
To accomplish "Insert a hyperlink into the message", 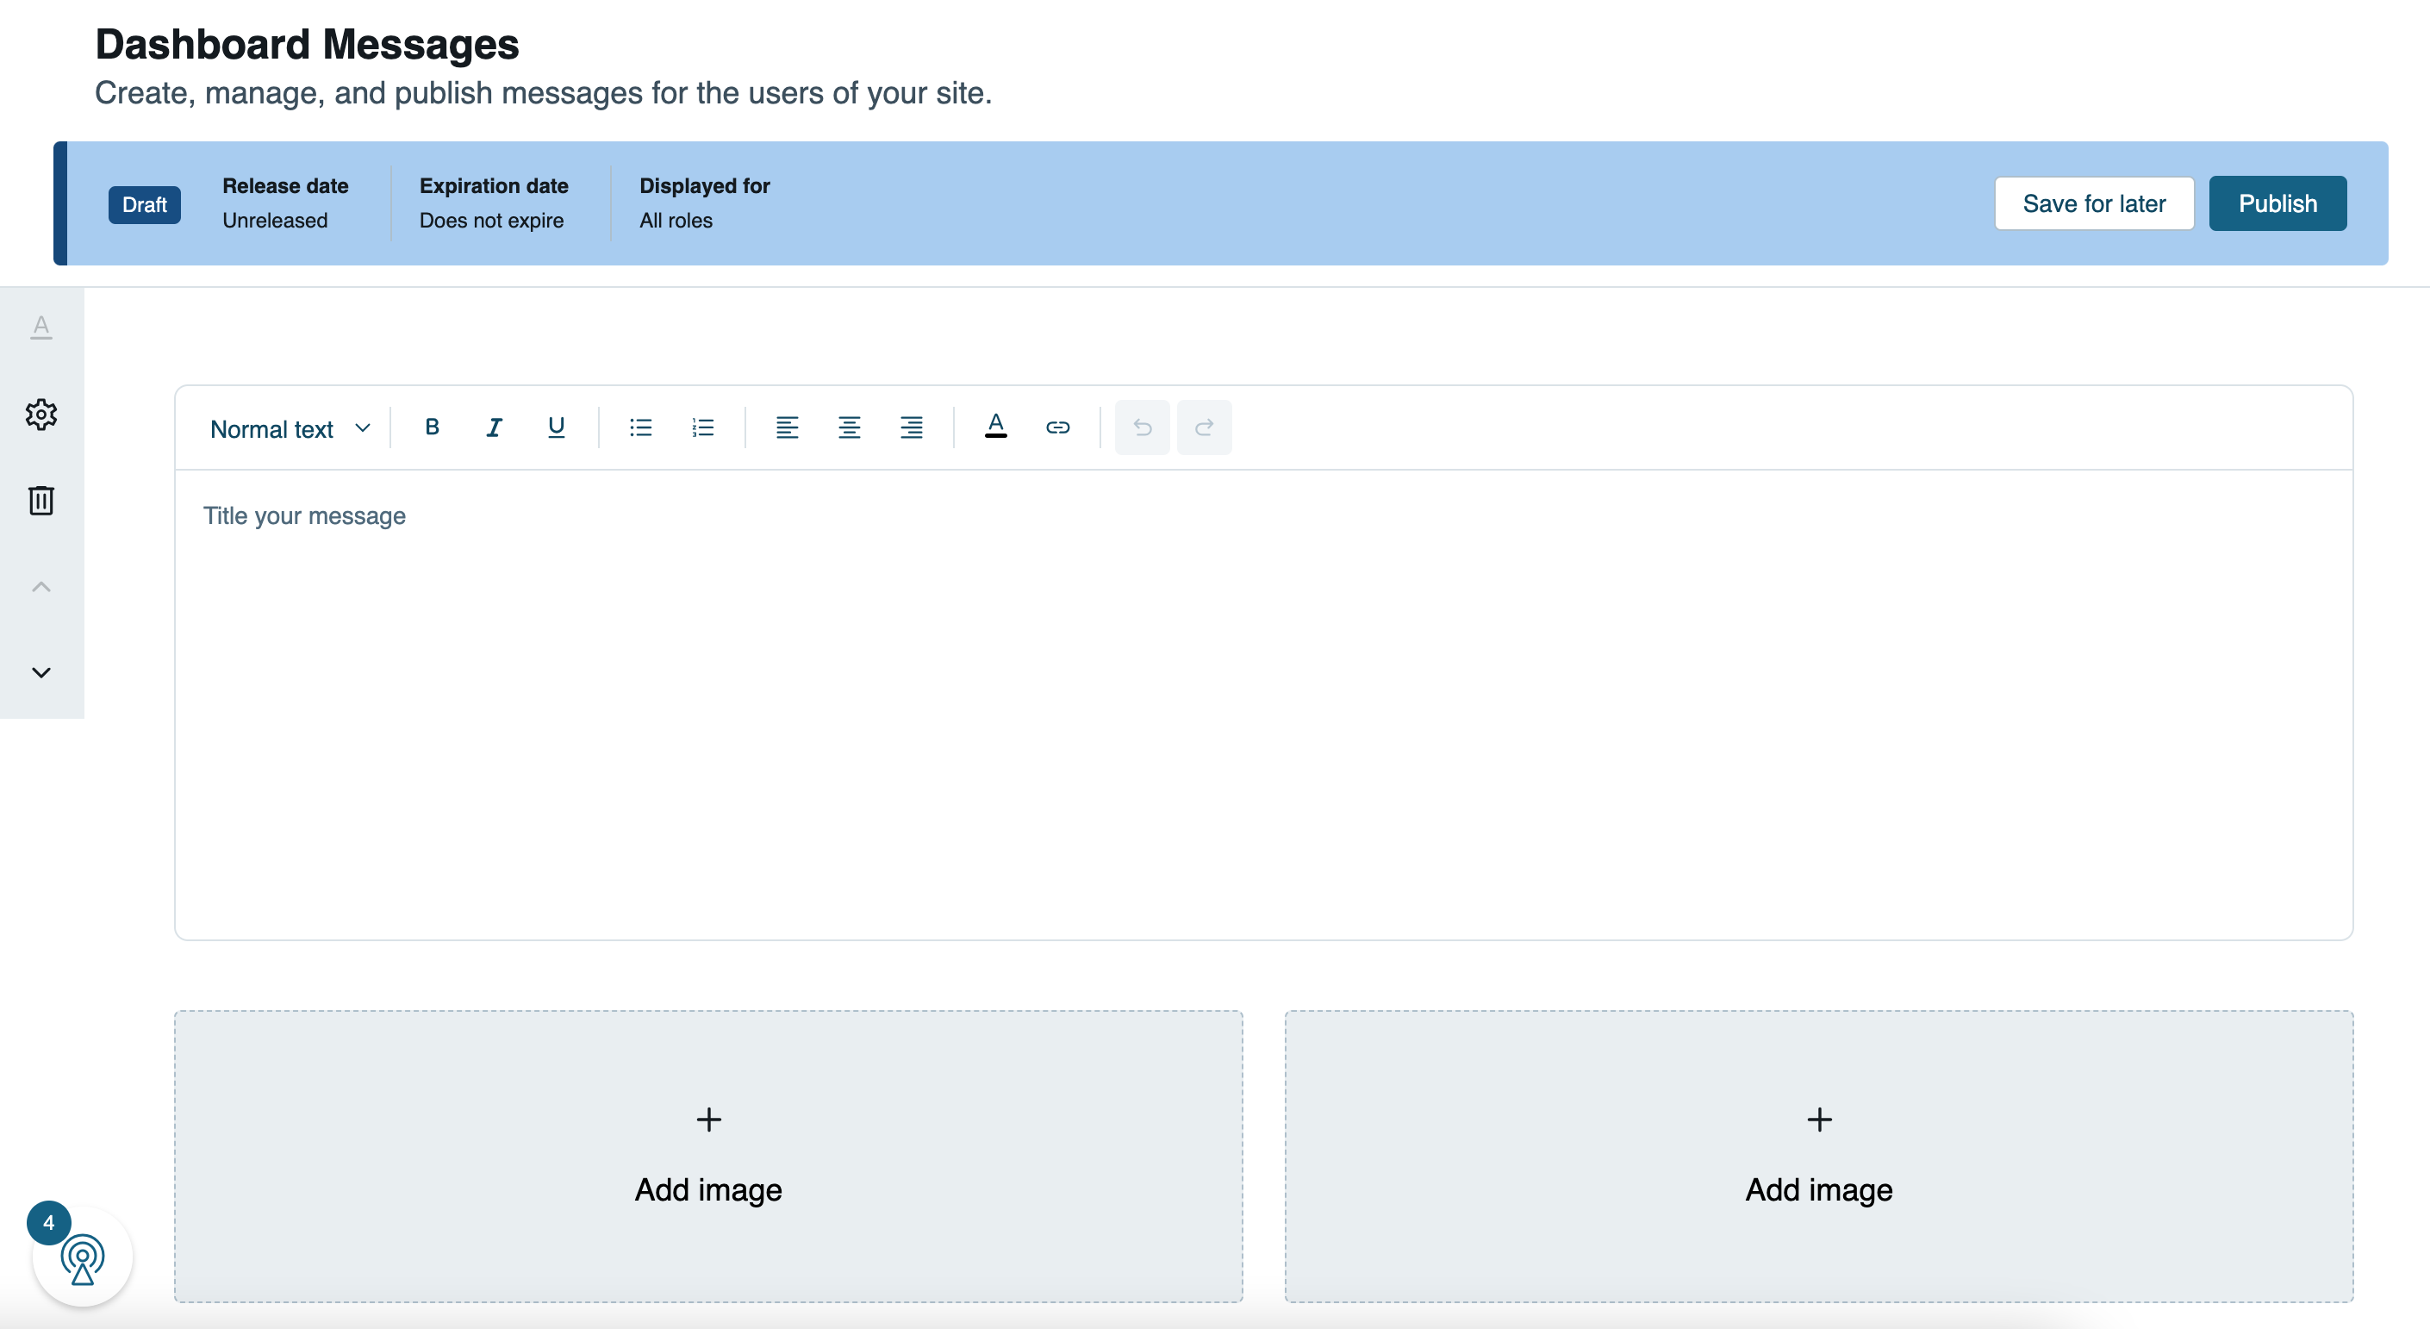I will point(1057,427).
